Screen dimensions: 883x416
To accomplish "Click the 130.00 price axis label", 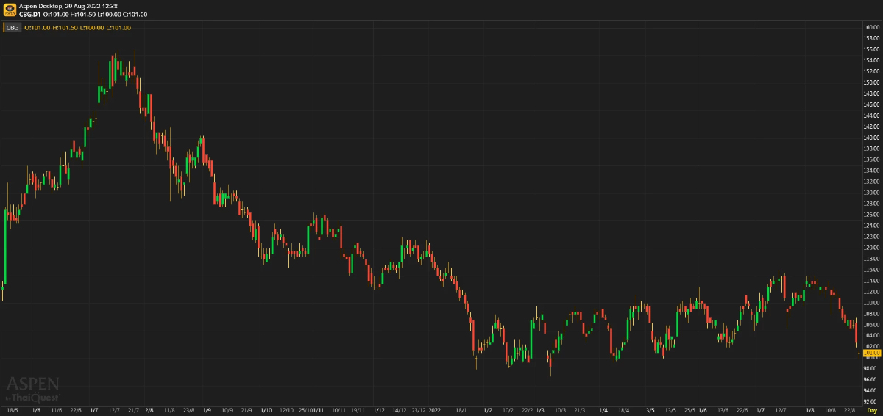I will (x=871, y=193).
